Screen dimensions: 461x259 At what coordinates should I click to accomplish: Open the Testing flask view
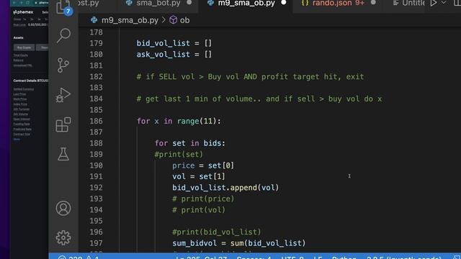pos(63,154)
